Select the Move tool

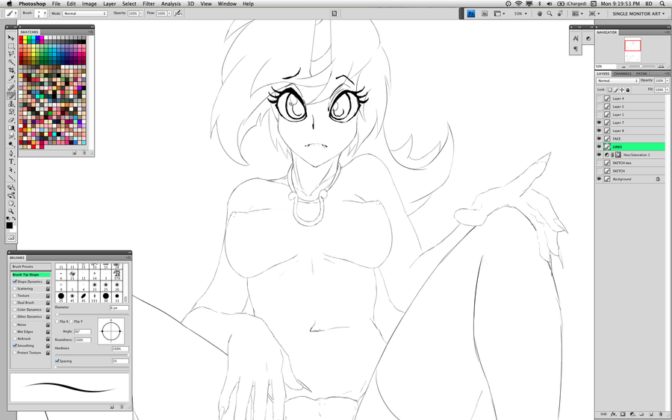click(11, 38)
